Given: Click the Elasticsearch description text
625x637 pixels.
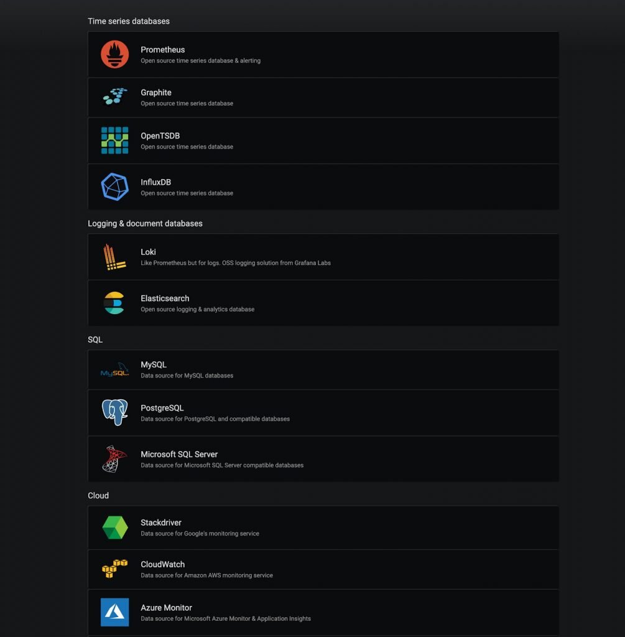Looking at the screenshot, I should click(198, 309).
